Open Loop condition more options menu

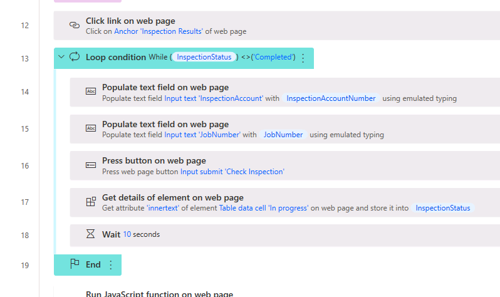click(303, 58)
